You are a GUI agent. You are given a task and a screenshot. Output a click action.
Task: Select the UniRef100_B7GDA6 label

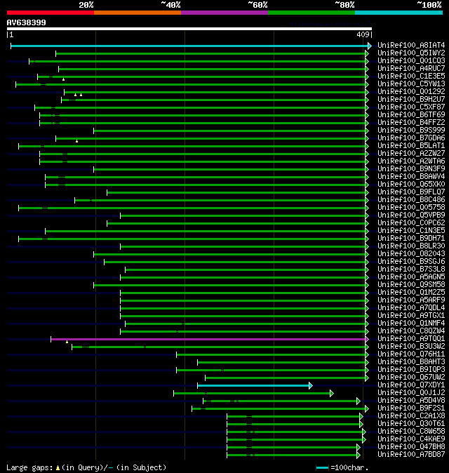click(411, 138)
